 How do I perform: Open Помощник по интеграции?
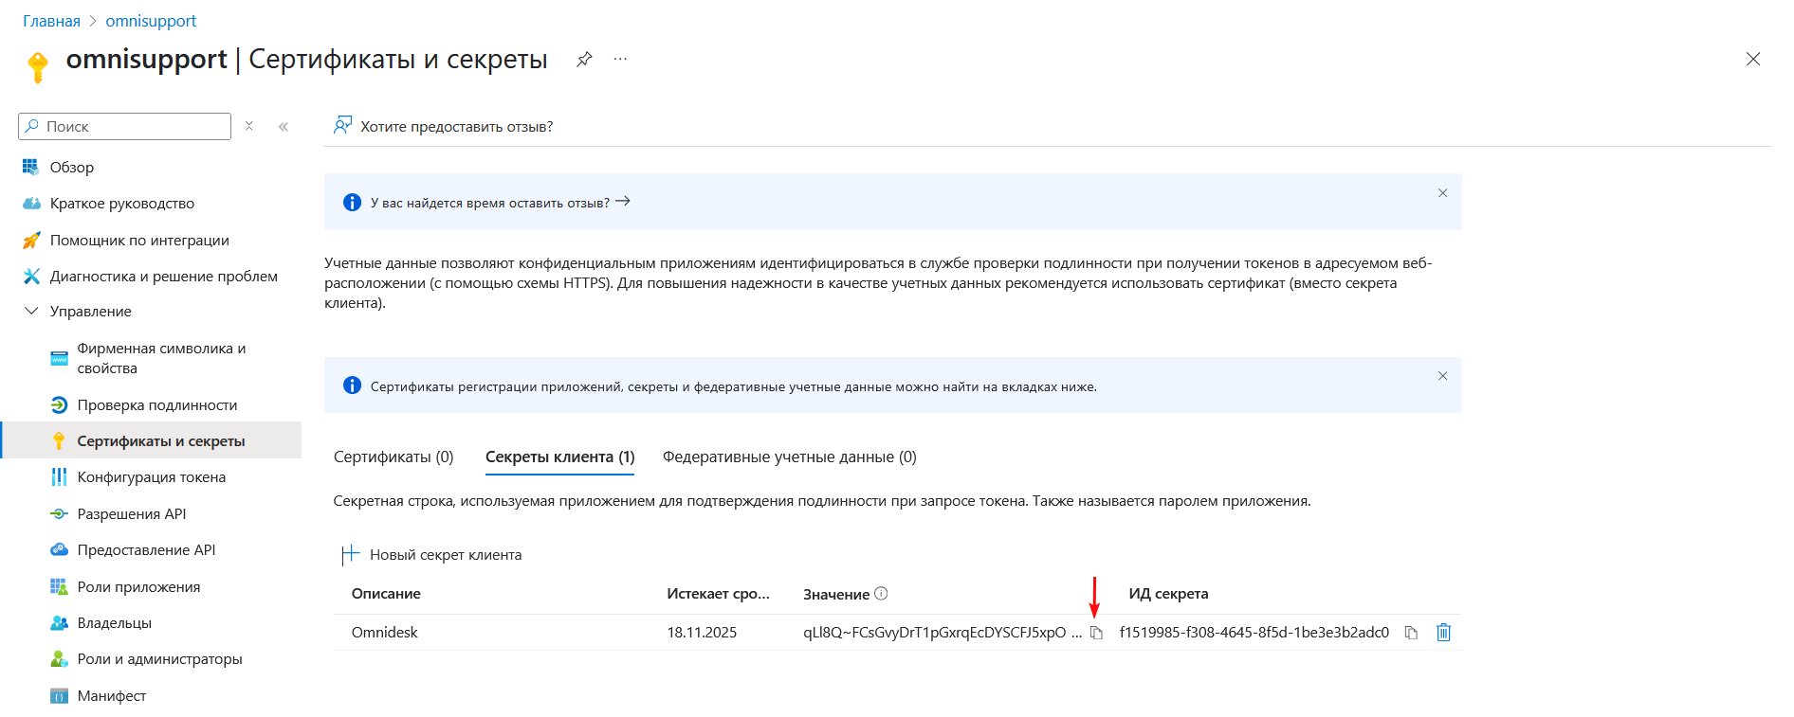coord(139,241)
